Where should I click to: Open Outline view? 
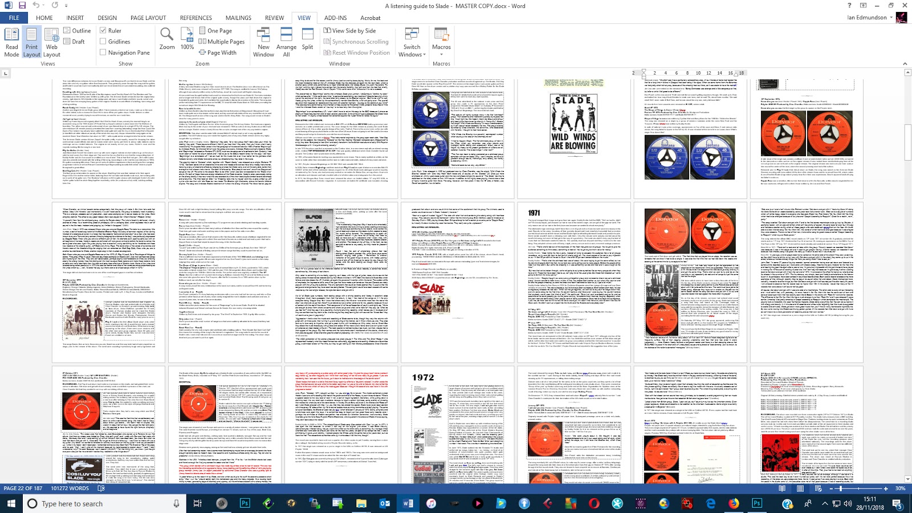78,30
